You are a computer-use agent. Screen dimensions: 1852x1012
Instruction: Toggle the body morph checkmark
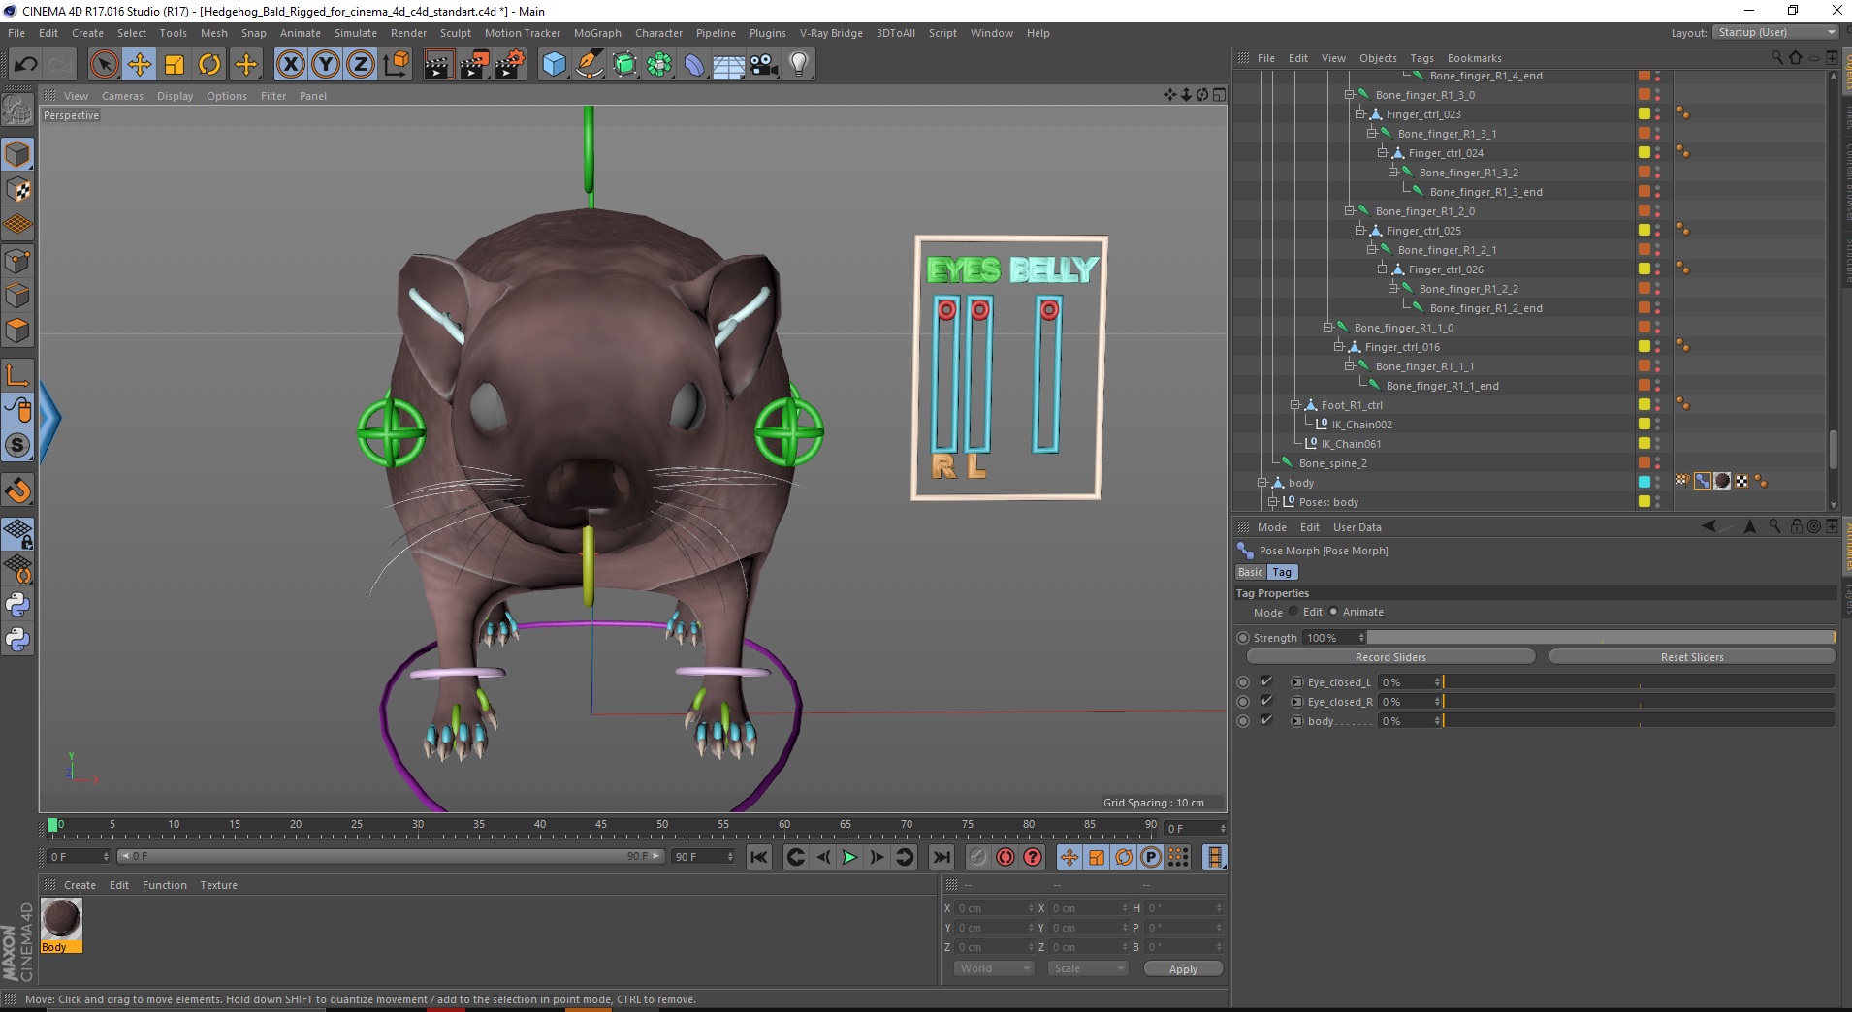(1266, 721)
